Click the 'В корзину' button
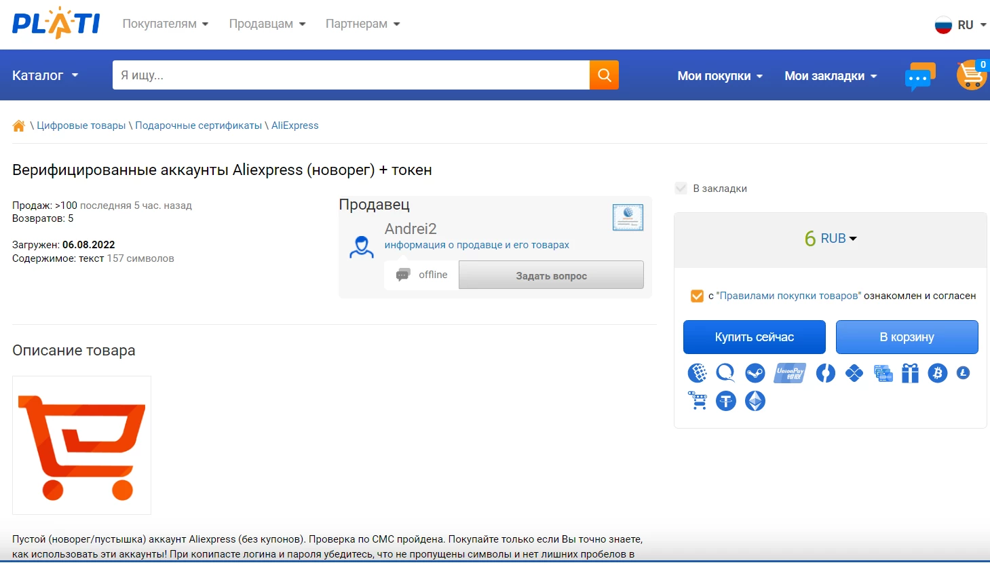Viewport: 990px width, 565px height. click(x=907, y=337)
